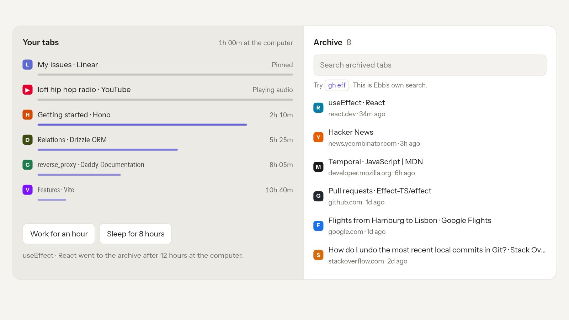Image resolution: width=569 pixels, height=320 pixels.
Task: Click the Caddy favicon next to reverse_proxy
Action: (27, 165)
